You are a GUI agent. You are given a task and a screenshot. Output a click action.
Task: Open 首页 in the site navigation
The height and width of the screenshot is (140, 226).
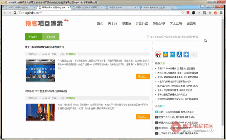tap(100, 23)
